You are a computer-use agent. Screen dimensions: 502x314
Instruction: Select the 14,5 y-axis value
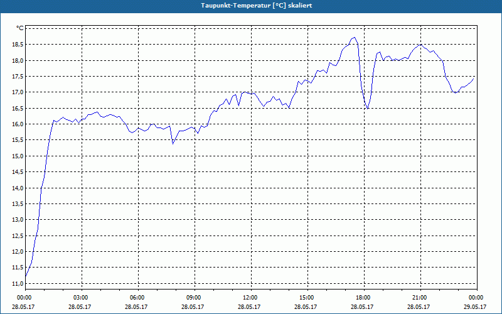point(18,172)
